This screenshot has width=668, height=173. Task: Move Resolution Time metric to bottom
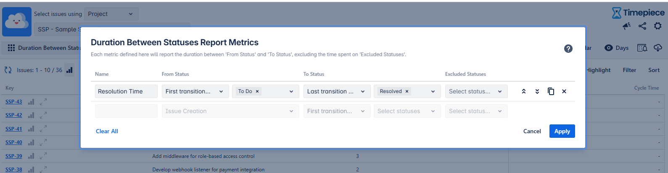pos(537,91)
